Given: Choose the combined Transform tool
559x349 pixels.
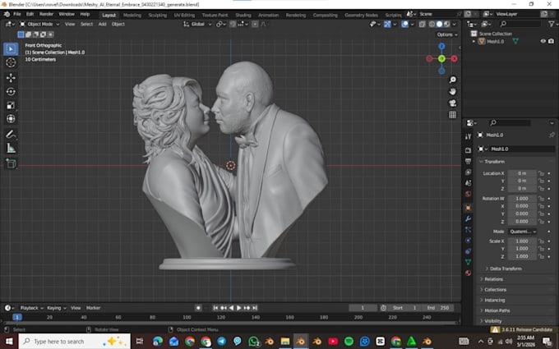Looking at the screenshot, I should pyautogui.click(x=11, y=118).
